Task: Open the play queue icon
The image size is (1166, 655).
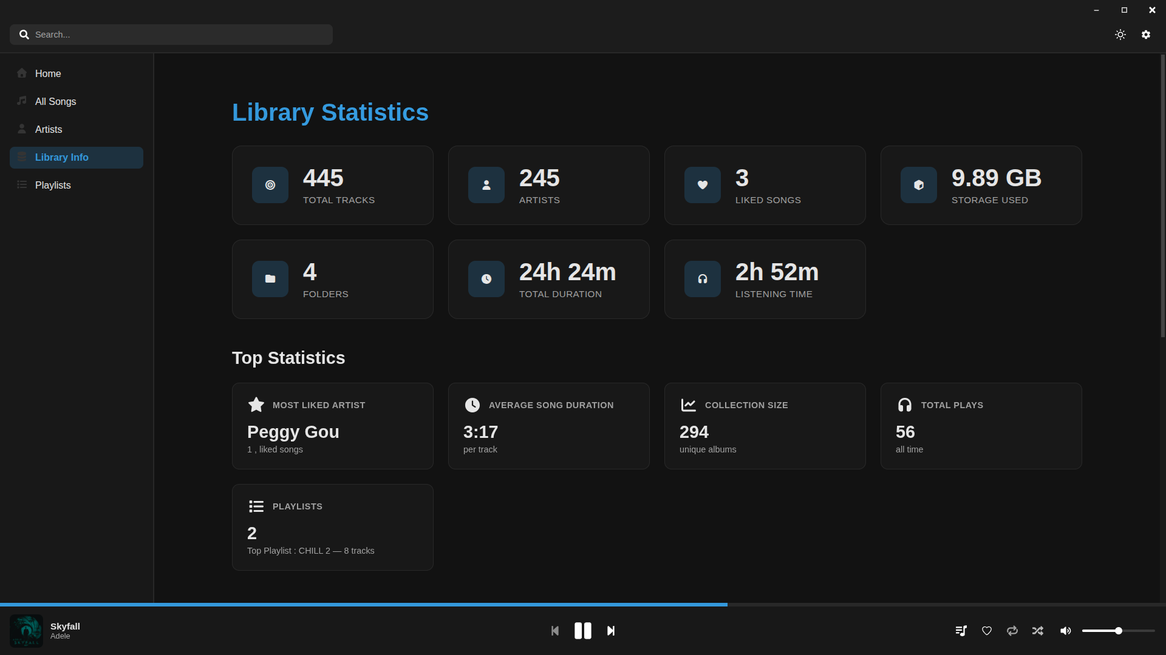Action: tap(961, 631)
